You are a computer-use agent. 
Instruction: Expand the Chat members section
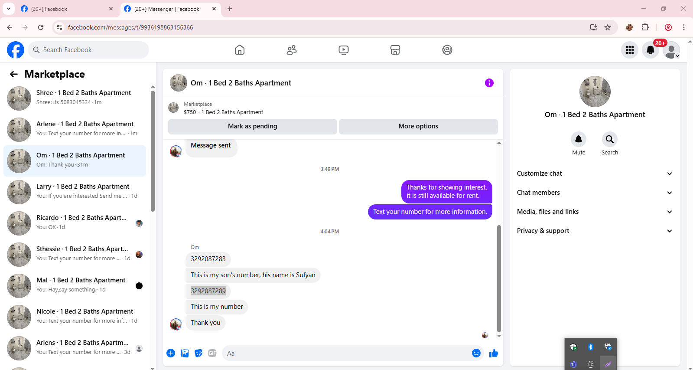pyautogui.click(x=595, y=193)
